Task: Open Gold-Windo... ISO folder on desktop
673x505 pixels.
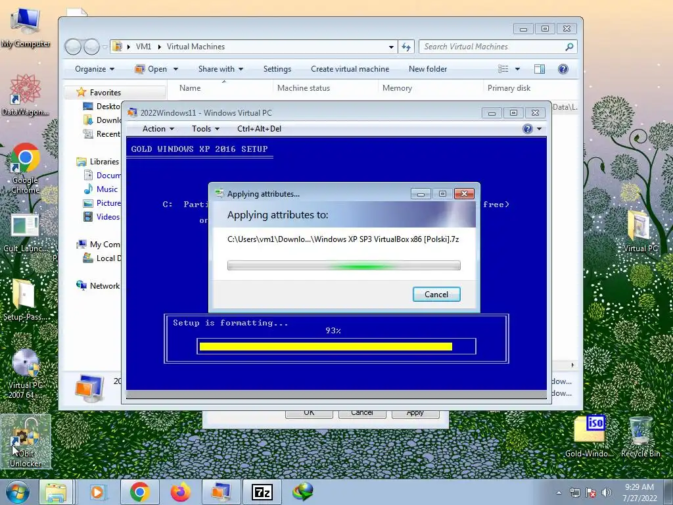Action: click(590, 437)
